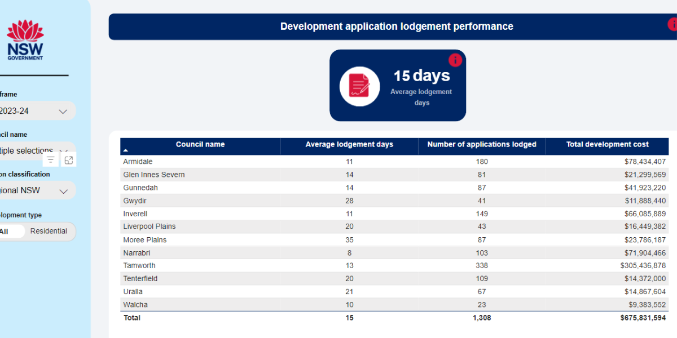This screenshot has height=338, width=677.
Task: Click sort arrow in Council name header
Action: tap(126, 151)
